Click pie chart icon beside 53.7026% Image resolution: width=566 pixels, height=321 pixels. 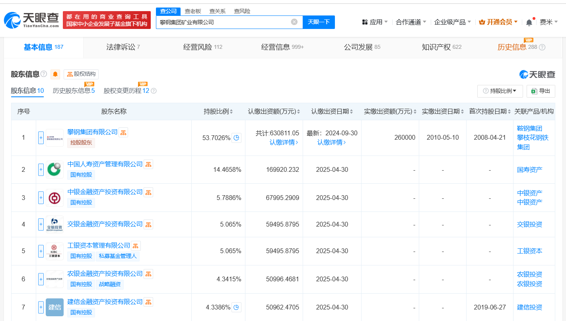[x=236, y=138]
